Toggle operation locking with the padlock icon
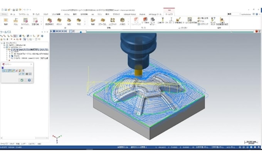Screen dimensions: 262x158 click(x=2, y=39)
